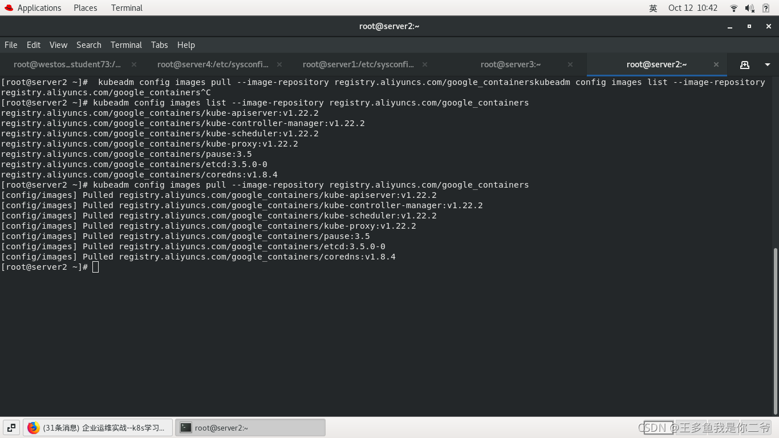Open the Tabs menu

[x=160, y=45]
